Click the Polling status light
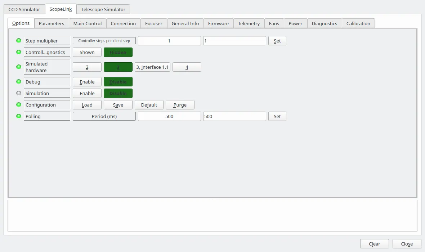Viewport: 425px width, 252px height. [x=19, y=116]
